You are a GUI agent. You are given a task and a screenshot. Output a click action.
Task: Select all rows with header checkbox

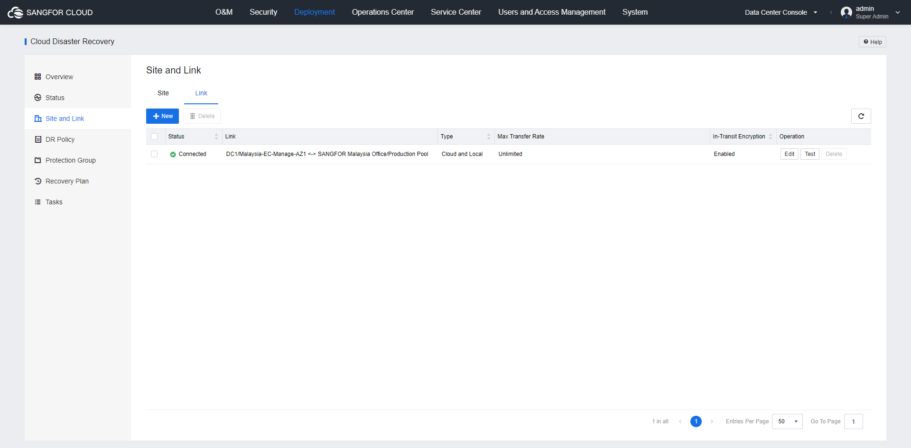click(x=154, y=137)
